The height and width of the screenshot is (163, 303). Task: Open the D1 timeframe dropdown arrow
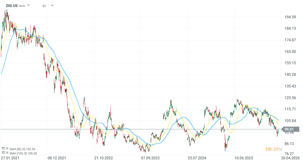[52, 6]
